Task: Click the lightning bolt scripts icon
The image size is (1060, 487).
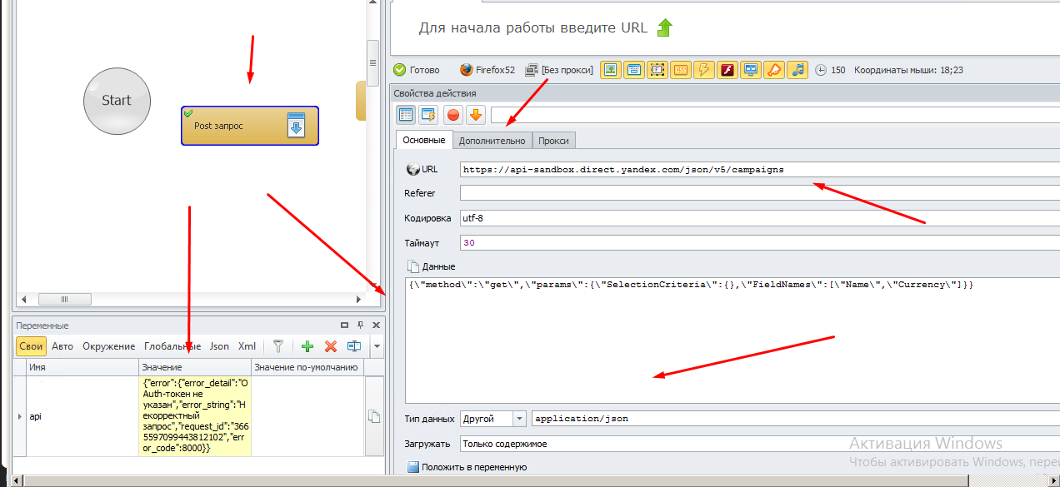Action: click(704, 70)
